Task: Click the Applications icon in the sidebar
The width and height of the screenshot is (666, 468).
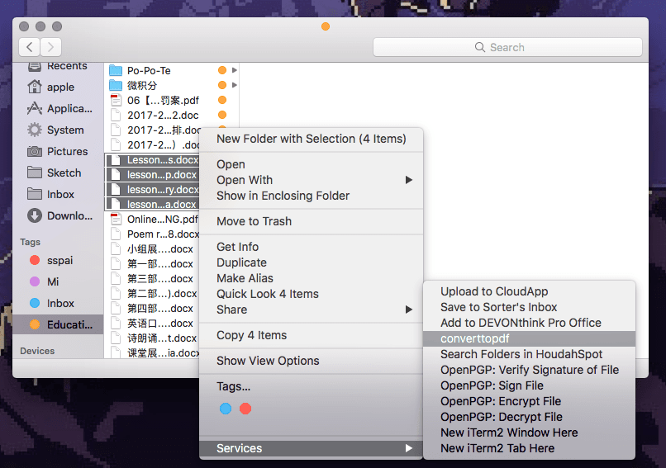Action: click(x=35, y=108)
